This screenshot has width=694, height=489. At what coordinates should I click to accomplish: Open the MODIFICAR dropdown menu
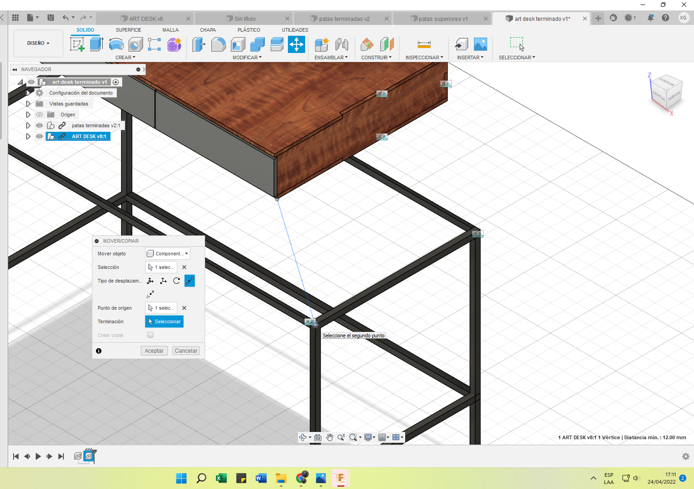(x=247, y=58)
